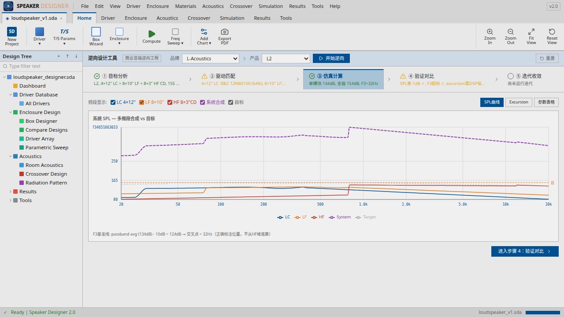Viewport: 564px width, 317px height.
Task: Open the Driver toolbar tool
Action: click(x=40, y=37)
